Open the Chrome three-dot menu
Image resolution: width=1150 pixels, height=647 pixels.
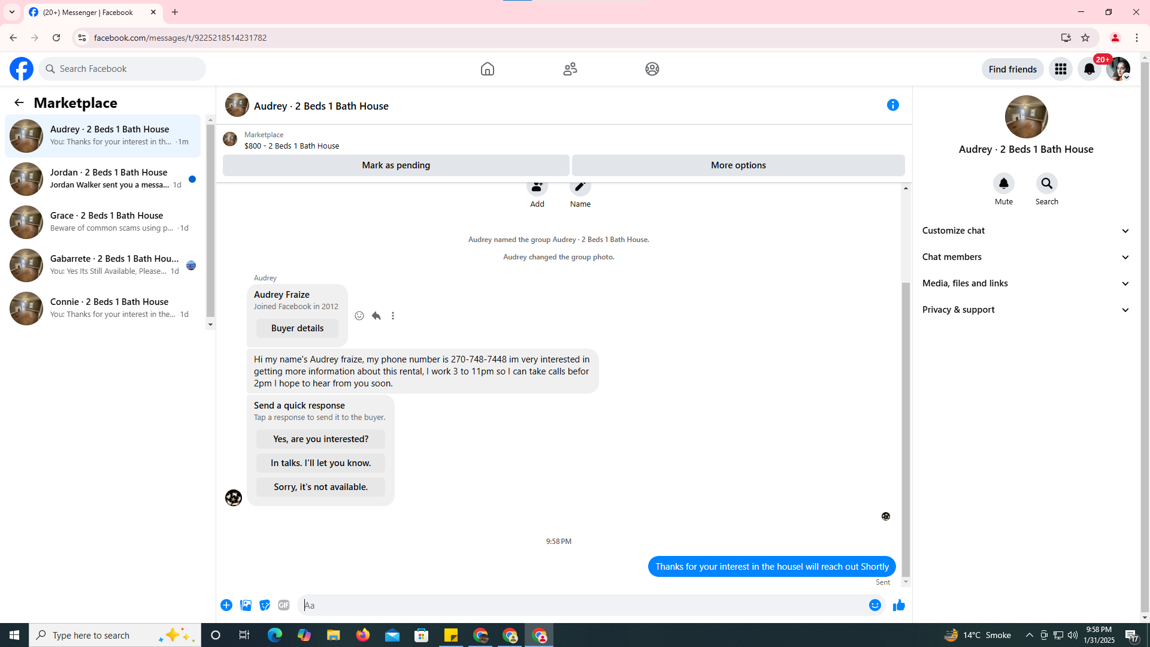[x=1137, y=38]
